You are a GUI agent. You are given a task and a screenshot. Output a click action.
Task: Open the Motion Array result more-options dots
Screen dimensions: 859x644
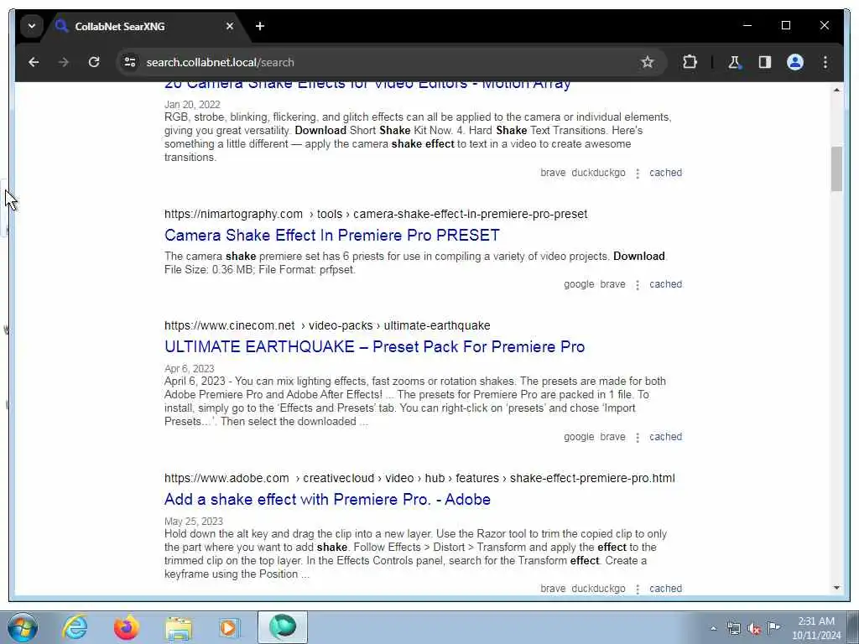(x=638, y=174)
